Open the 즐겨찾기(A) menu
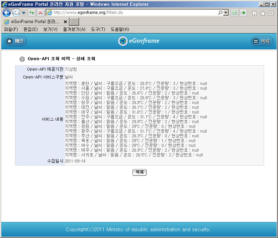The image size is (278, 238). click(x=74, y=29)
